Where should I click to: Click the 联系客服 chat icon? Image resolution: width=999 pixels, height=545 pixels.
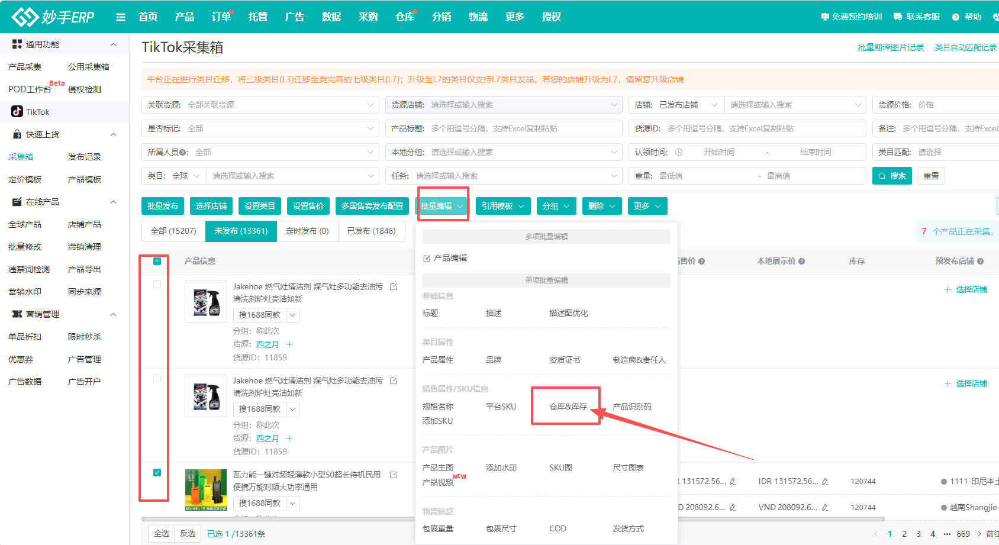(x=898, y=17)
